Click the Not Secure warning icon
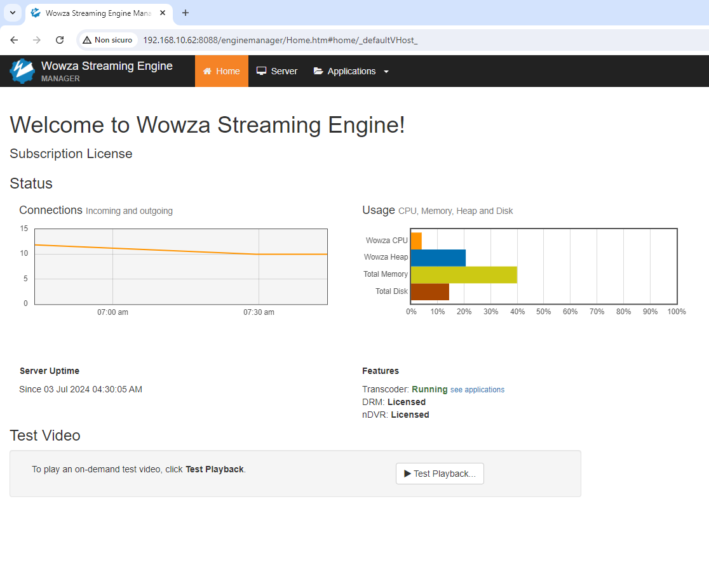Screen dimensions: 709x565 (87, 40)
